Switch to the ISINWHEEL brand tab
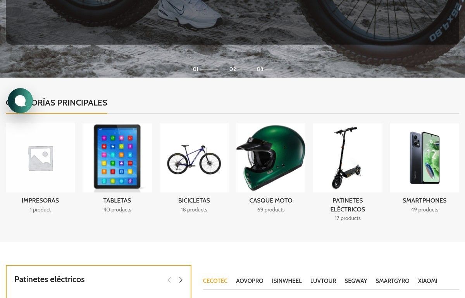This screenshot has width=465, height=298. [x=287, y=281]
